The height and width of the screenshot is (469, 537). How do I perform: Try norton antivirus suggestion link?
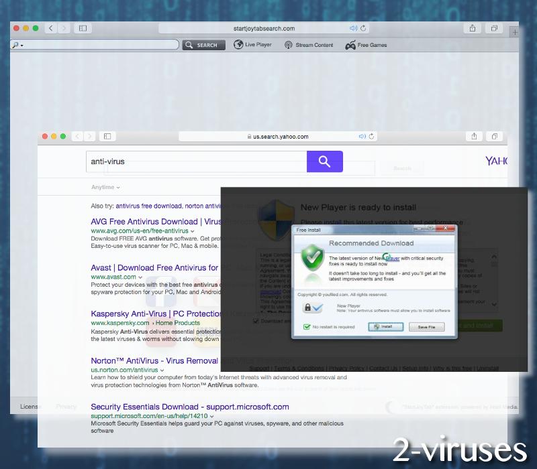[x=203, y=206]
